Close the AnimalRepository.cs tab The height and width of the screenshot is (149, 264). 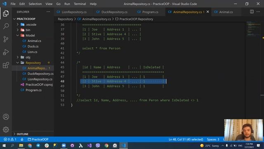[208, 12]
